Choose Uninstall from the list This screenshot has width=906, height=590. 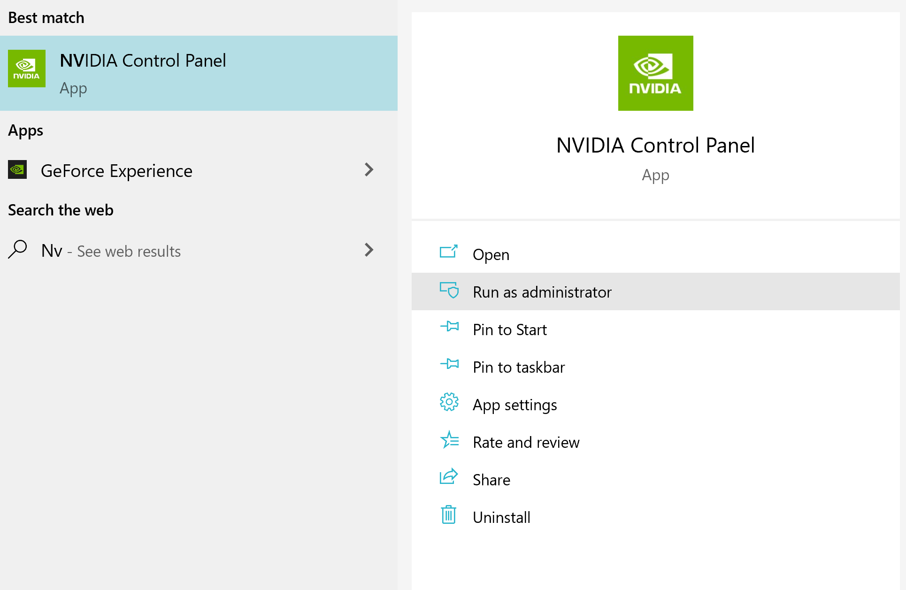(x=655, y=517)
